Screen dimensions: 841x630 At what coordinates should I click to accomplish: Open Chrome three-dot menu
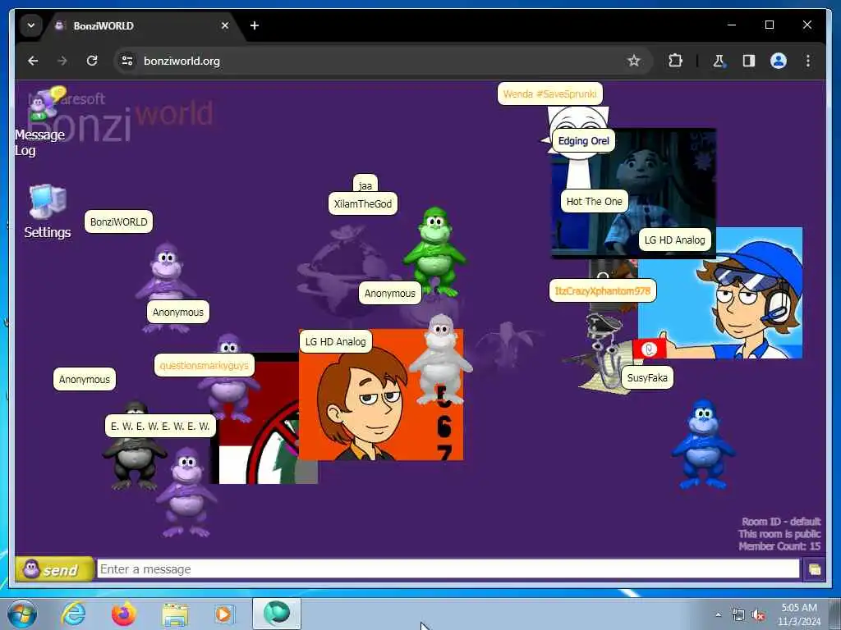click(808, 61)
